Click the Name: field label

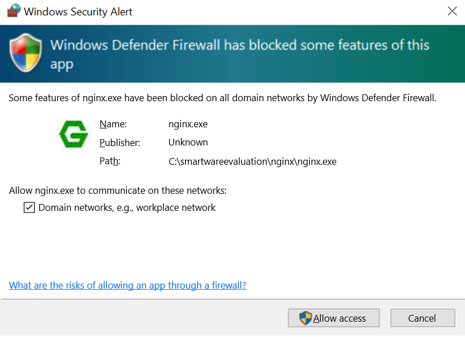point(113,124)
